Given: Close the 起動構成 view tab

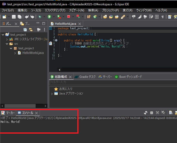Looking at the screenshot, I should tap(70, 77).
